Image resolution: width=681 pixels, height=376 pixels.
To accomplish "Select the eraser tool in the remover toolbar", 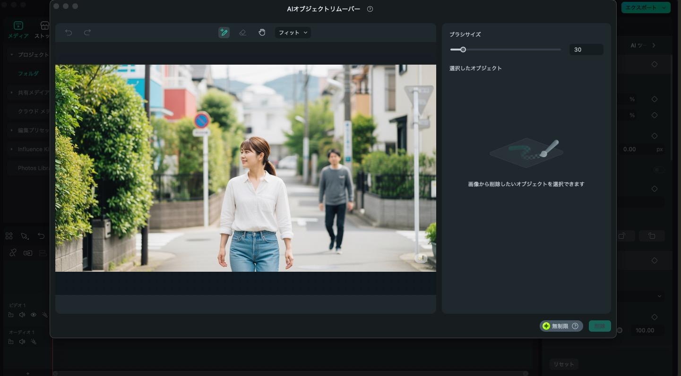I will [x=243, y=33].
